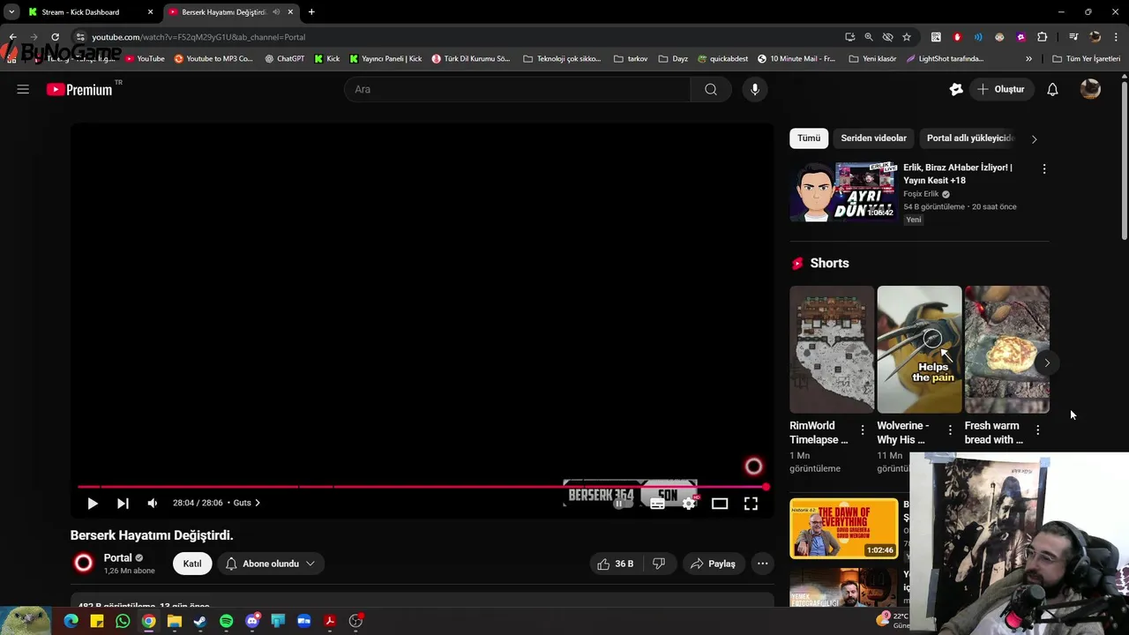Click the search magnifier button
The width and height of the screenshot is (1129, 635).
711,89
